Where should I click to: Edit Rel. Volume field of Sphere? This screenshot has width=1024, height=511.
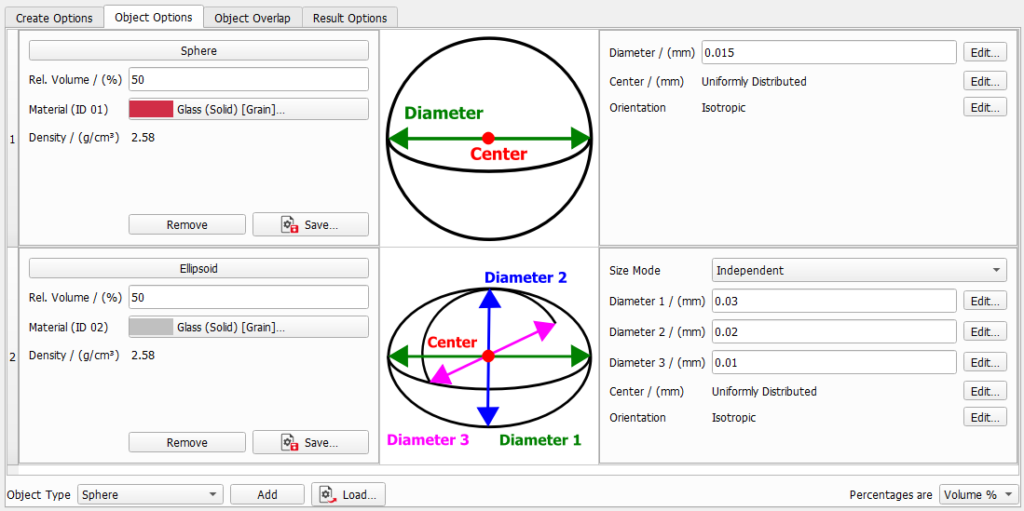click(249, 80)
